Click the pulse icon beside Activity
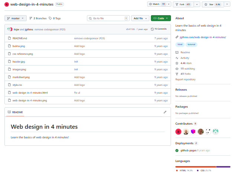Screen dimensions: 236x179 (177, 58)
